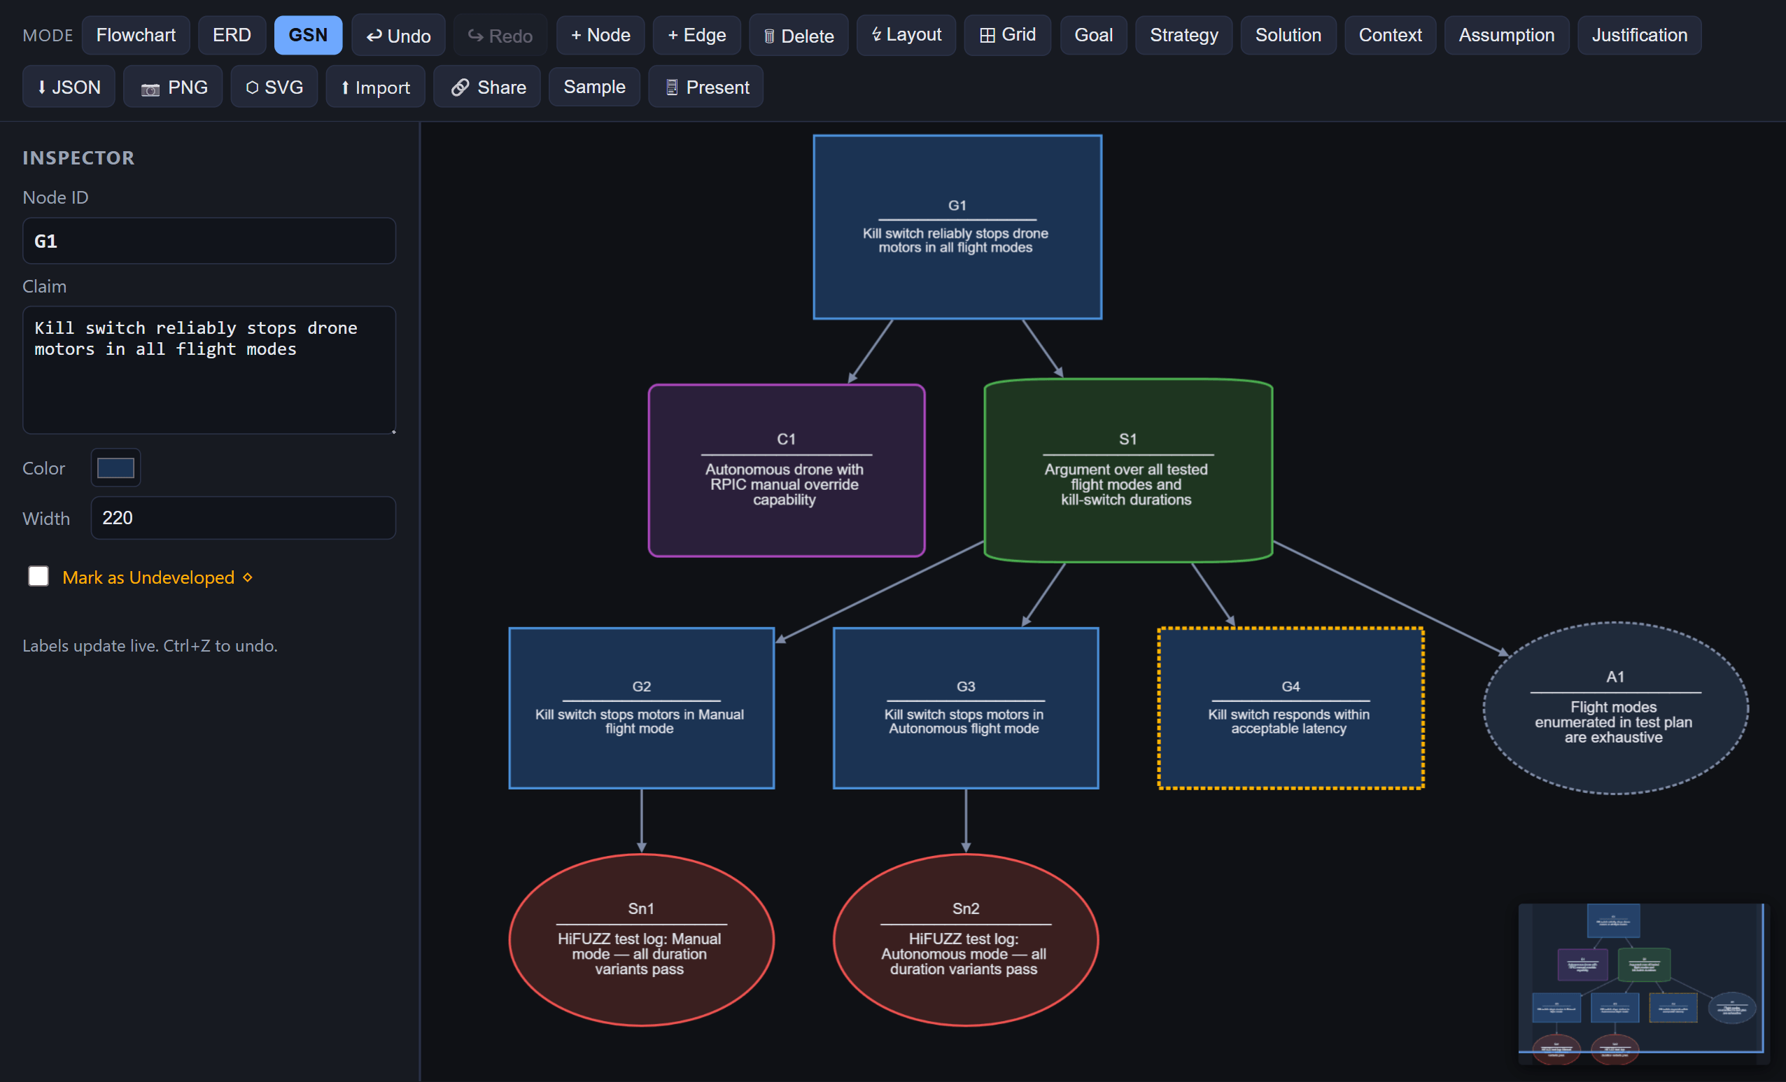Switch to Flowchart mode

(136, 35)
